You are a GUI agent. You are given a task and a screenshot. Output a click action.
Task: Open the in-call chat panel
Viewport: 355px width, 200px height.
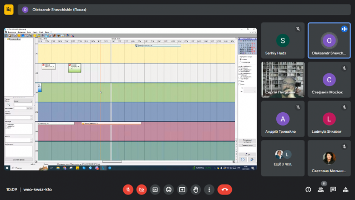click(333, 189)
